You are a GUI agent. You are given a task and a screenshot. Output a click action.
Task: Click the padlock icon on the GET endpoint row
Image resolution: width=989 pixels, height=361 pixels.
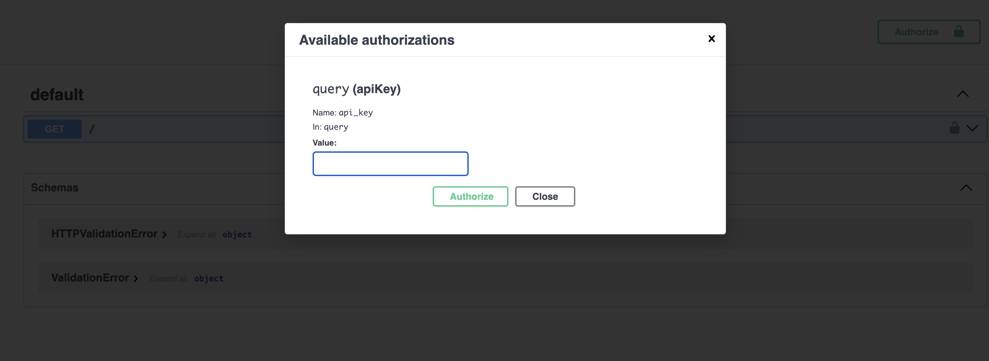click(x=954, y=128)
